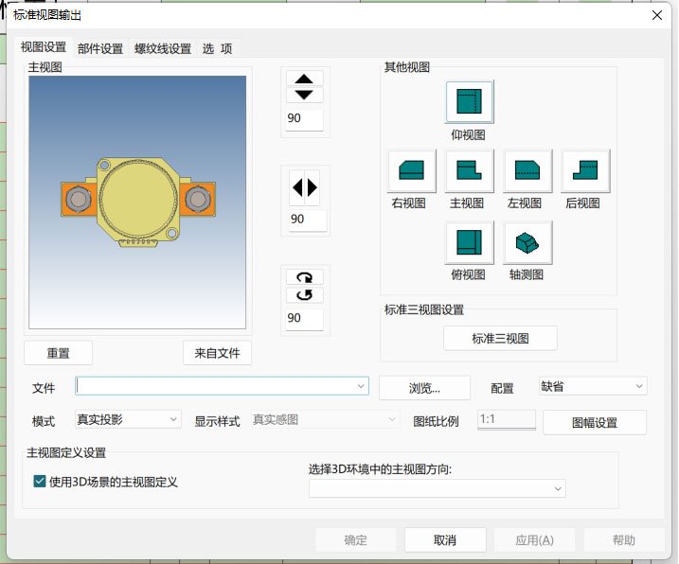Image resolution: width=679 pixels, height=564 pixels.
Task: Open the 配置 缺省 dropdown
Action: pos(593,386)
